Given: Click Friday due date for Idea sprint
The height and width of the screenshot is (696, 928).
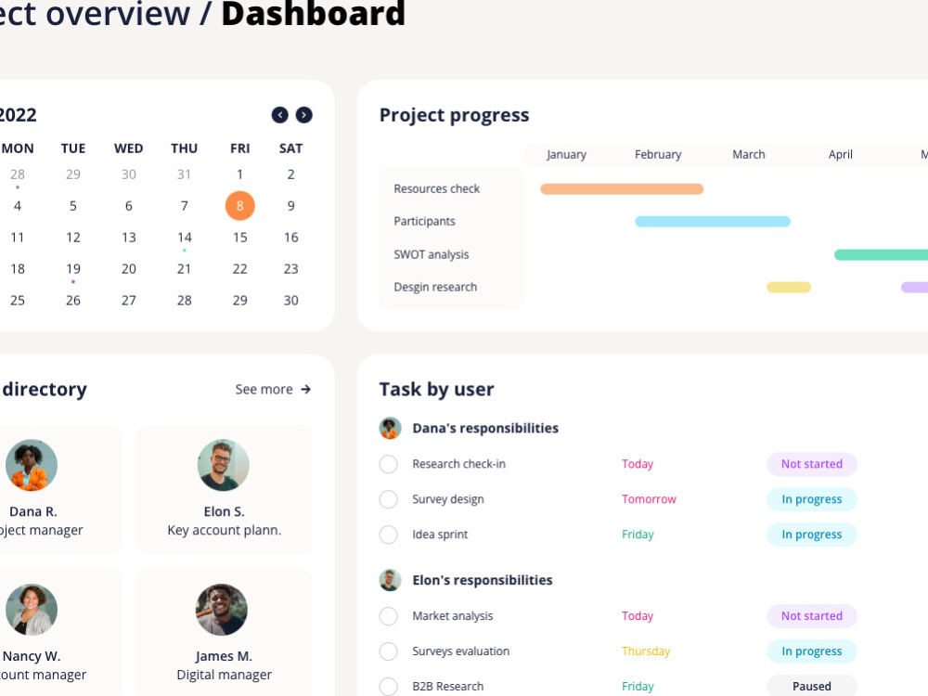Looking at the screenshot, I should coord(638,535).
